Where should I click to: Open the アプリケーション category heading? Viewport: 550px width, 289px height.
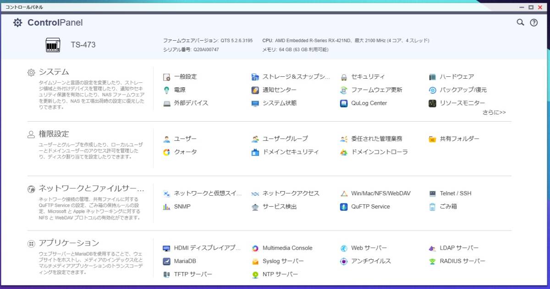(69, 243)
